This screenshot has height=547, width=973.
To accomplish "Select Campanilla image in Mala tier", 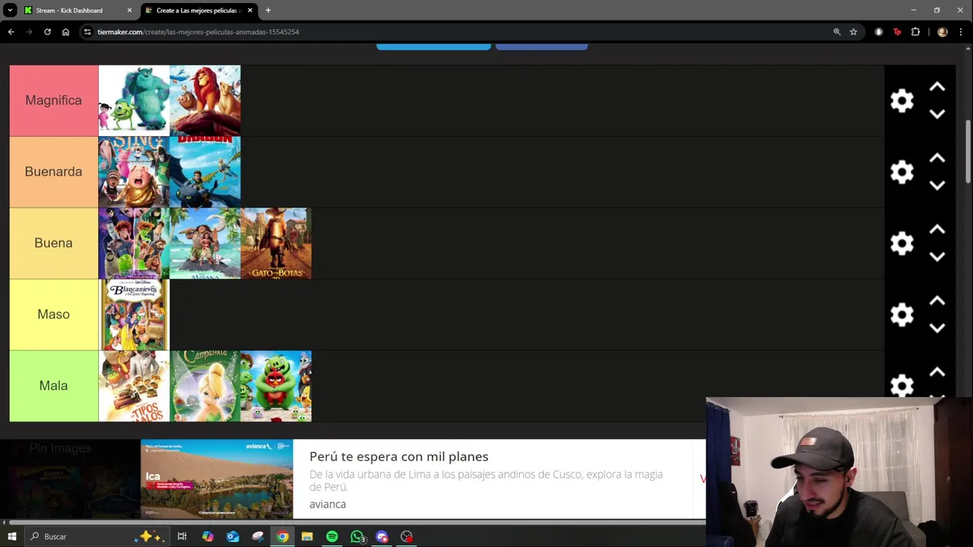I will [x=204, y=386].
